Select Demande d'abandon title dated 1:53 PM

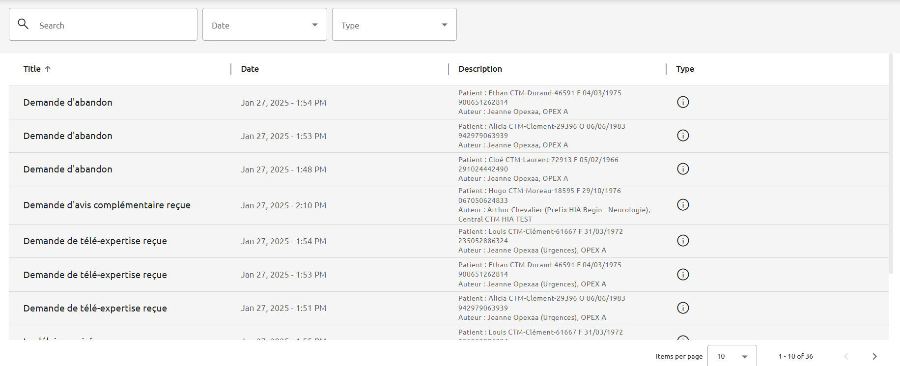coord(68,136)
